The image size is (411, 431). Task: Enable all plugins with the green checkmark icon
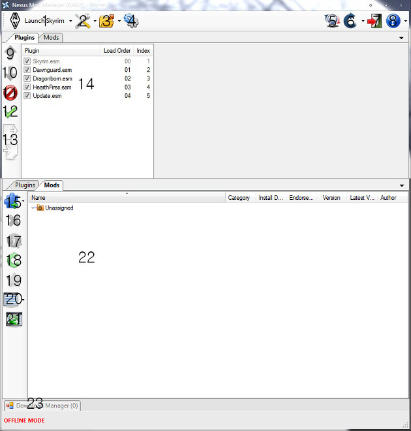click(10, 112)
